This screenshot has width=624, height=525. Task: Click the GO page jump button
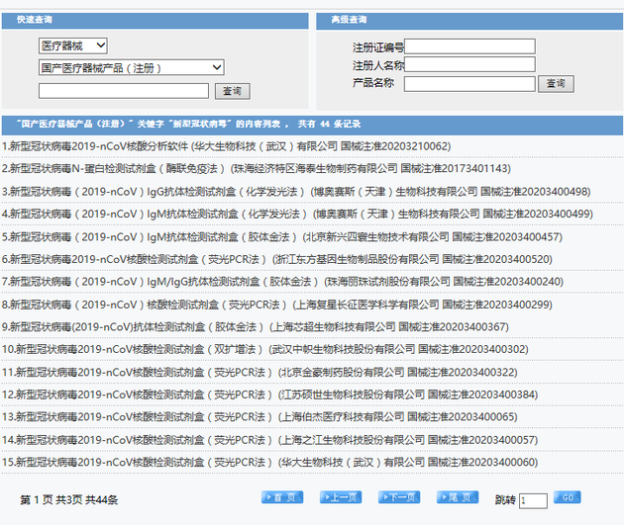[567, 497]
